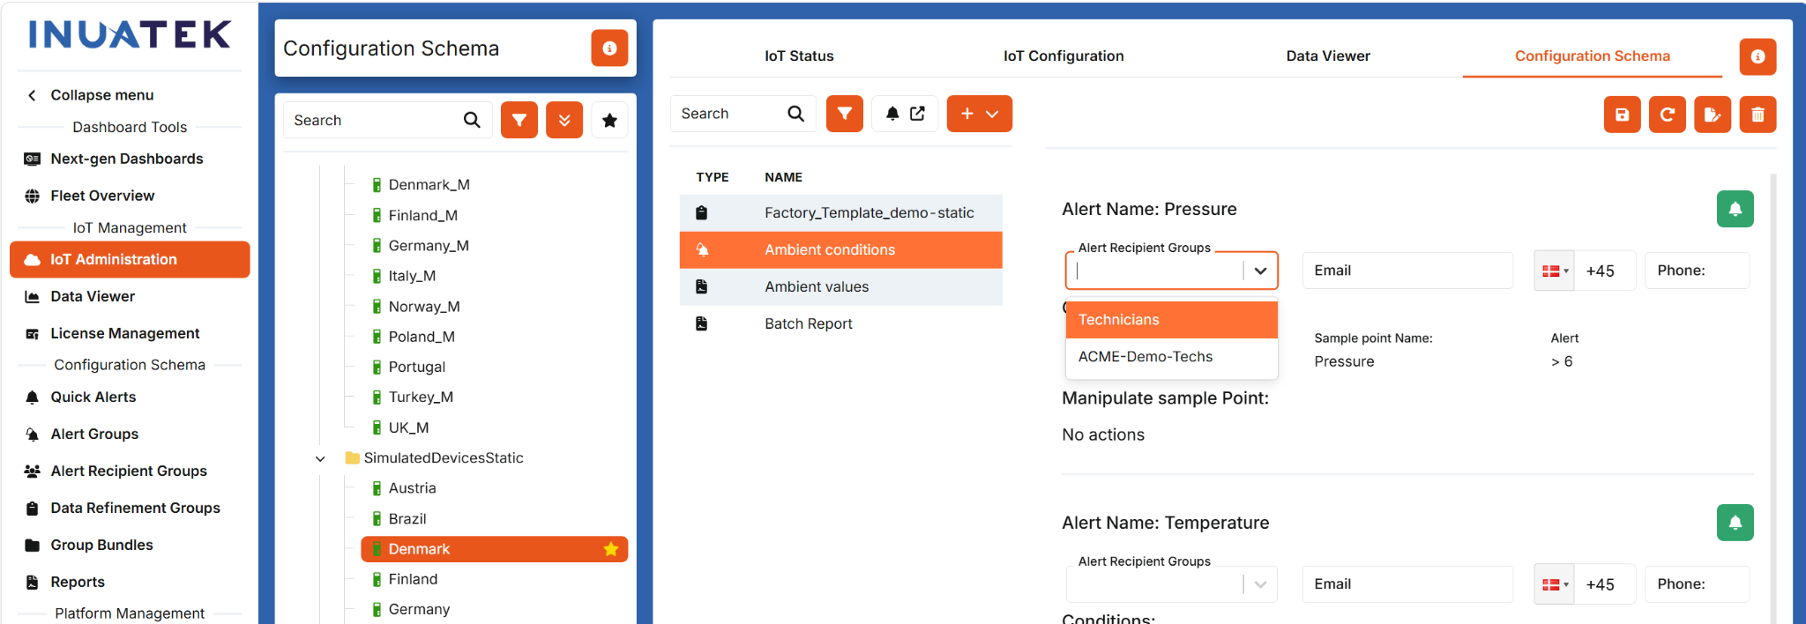Select Italy_M in the device tree
The image size is (1806, 624).
pos(412,276)
